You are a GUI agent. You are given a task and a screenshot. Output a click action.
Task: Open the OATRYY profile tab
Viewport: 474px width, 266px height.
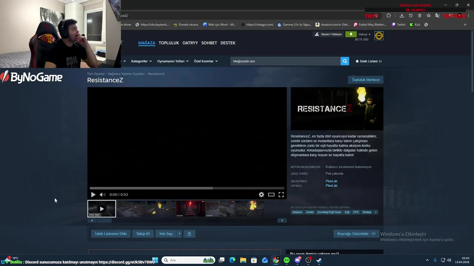[x=190, y=43]
